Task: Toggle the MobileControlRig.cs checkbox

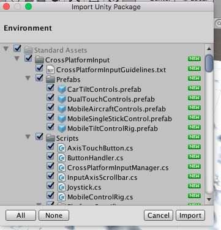Action: tap(50, 195)
